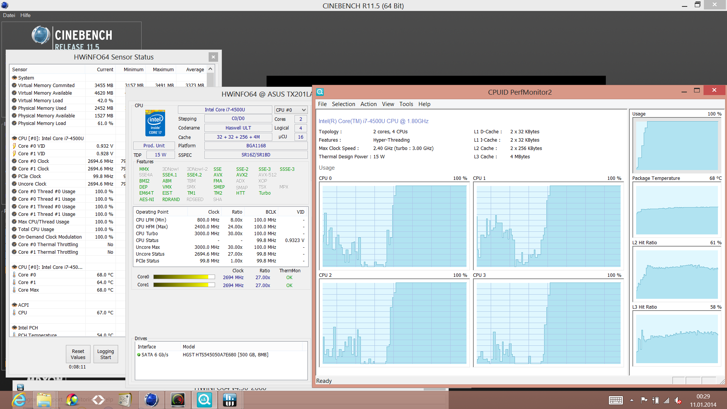Click the PerfMonitor2 title bar app icon
This screenshot has height=409, width=727.
tap(320, 92)
